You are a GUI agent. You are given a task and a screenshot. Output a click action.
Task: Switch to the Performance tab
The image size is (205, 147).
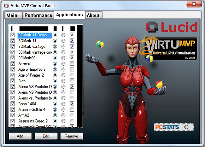(x=38, y=15)
